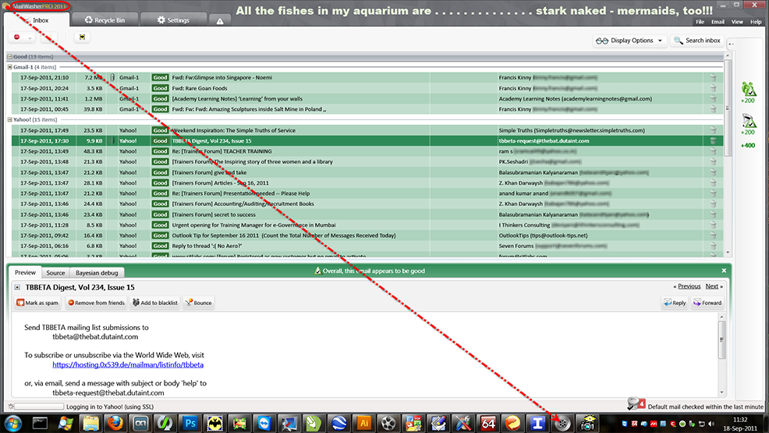Click Good badge on Academy Learning Notes row
This screenshot has width=769, height=433.
click(x=160, y=98)
